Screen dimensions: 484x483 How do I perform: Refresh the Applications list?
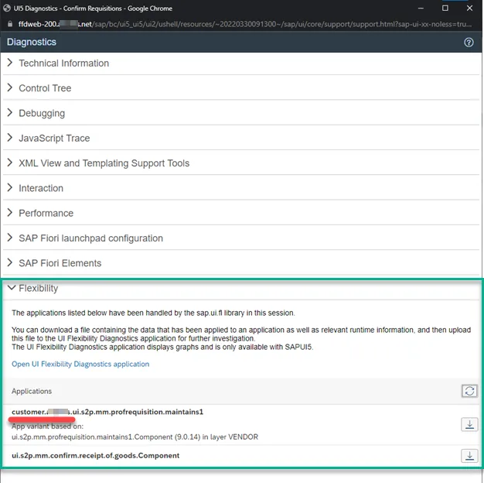(x=469, y=391)
